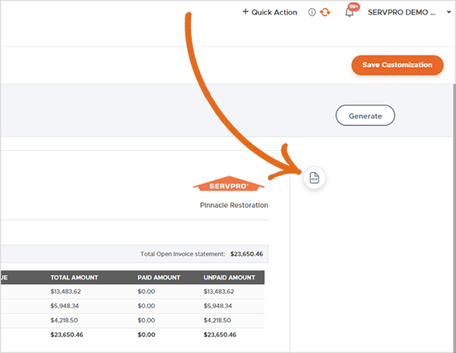Click the $5,948.34 unpaid amount cell
This screenshot has width=456, height=353.
tap(220, 306)
